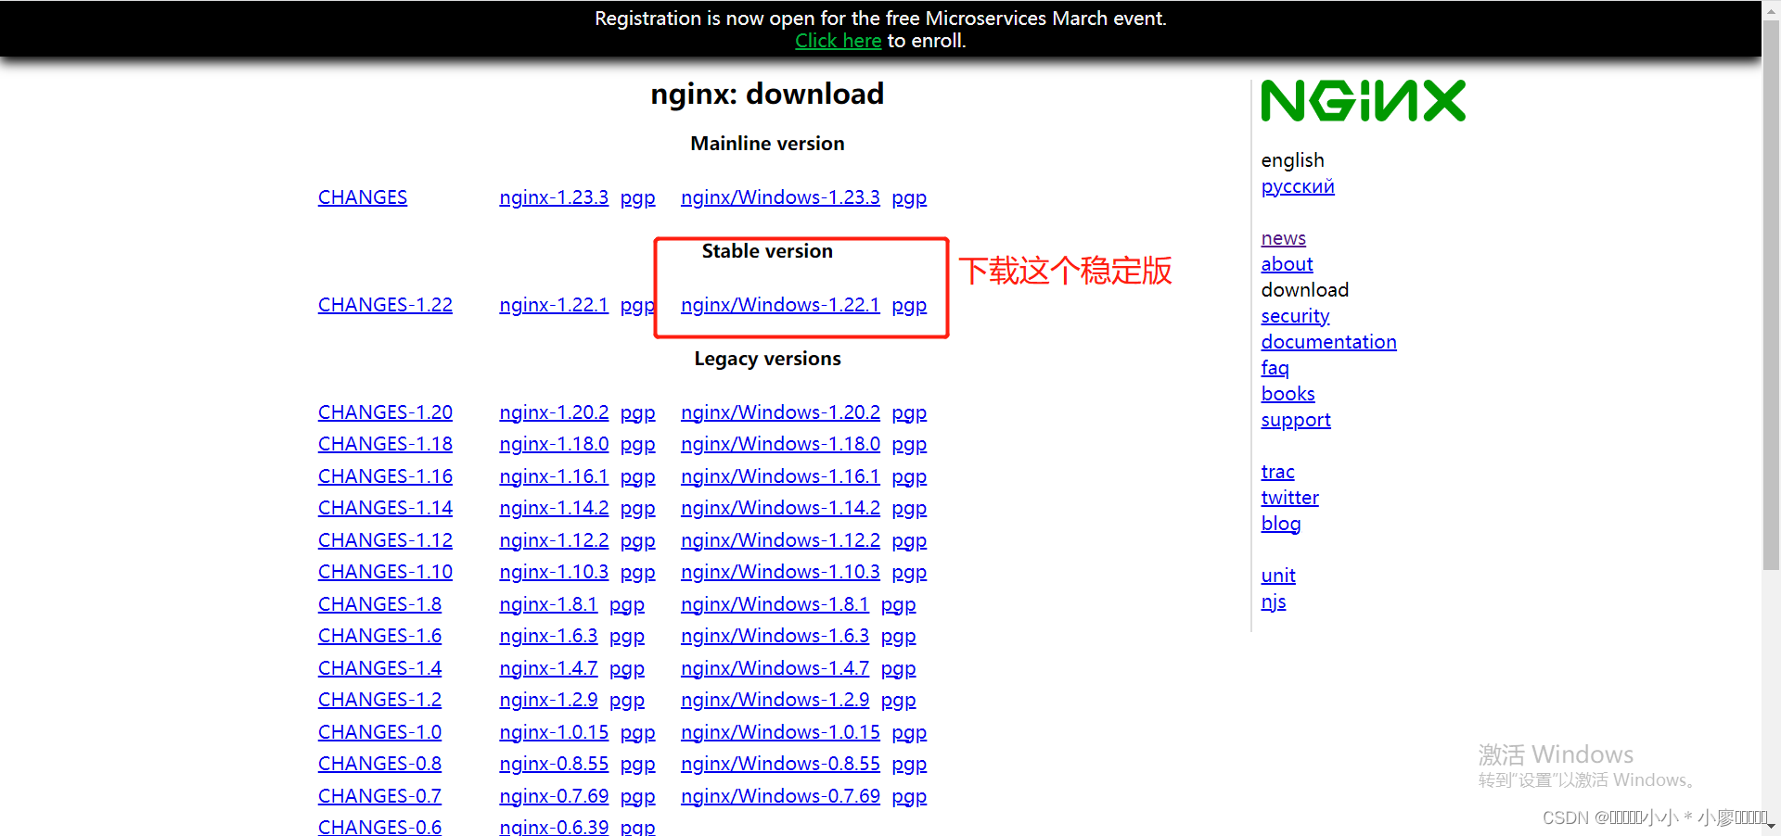Open pgp signature for nginx-1.8.1
Viewport: 1781px width, 836px height.
click(627, 605)
